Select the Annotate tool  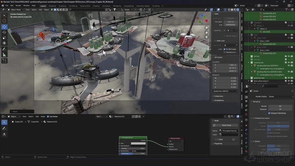tap(4, 49)
